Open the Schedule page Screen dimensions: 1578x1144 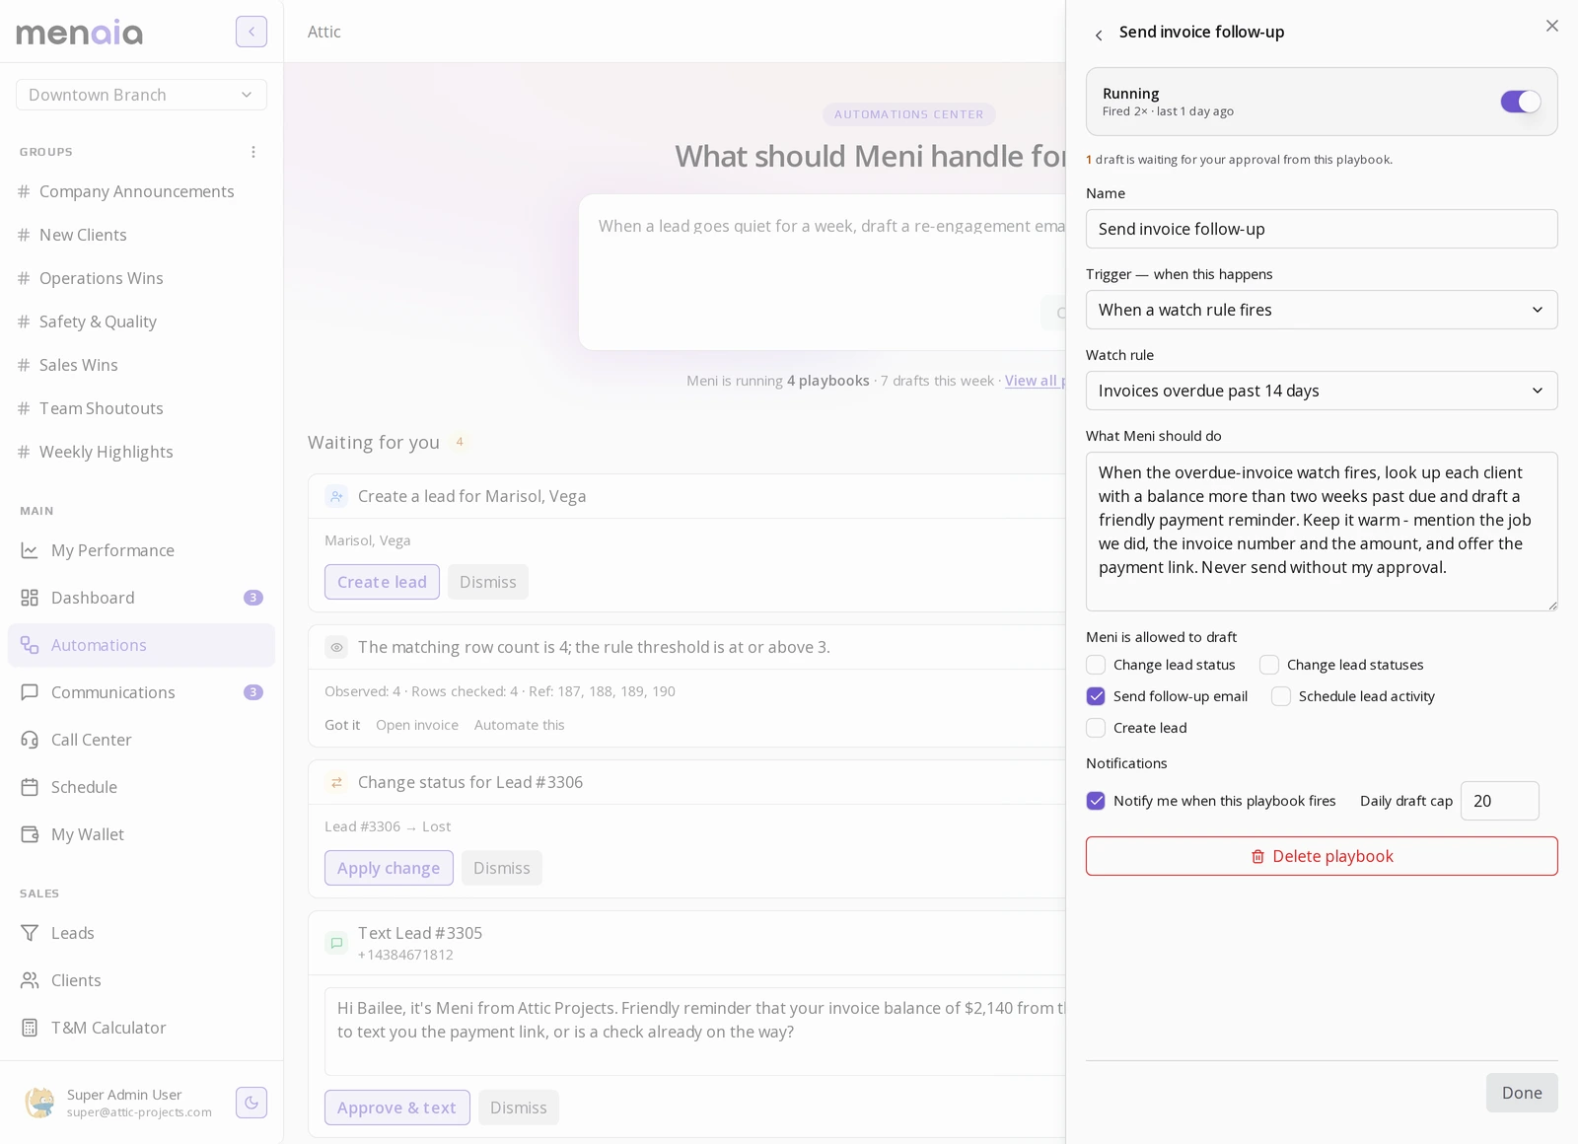coord(141,787)
